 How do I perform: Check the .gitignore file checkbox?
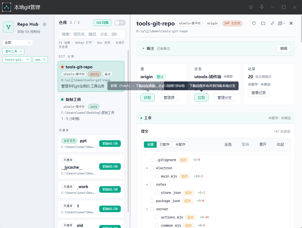coord(152,160)
